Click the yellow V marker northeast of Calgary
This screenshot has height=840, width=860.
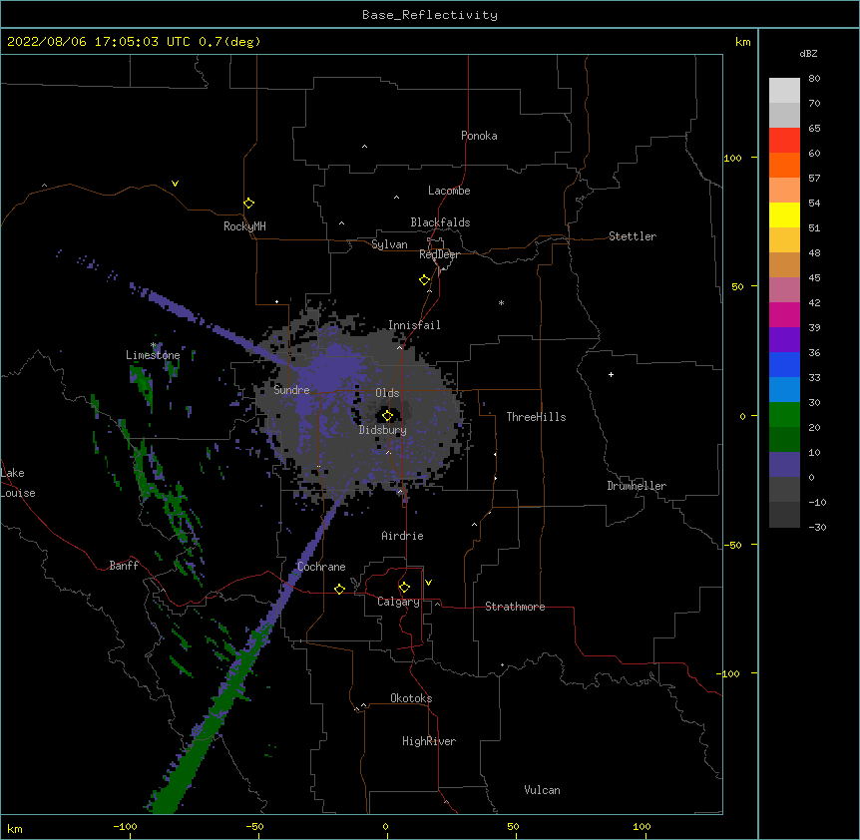(x=428, y=583)
